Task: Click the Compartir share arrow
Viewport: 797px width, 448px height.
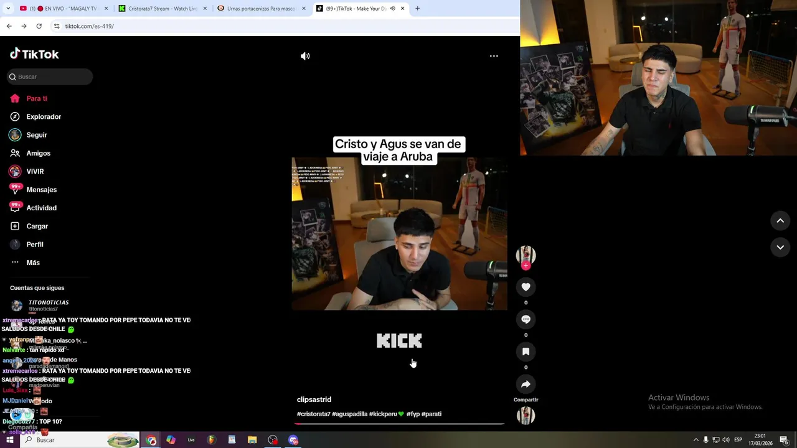Action: [x=526, y=385]
